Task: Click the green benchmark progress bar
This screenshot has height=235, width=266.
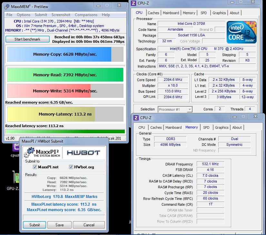Action: tap(65, 131)
